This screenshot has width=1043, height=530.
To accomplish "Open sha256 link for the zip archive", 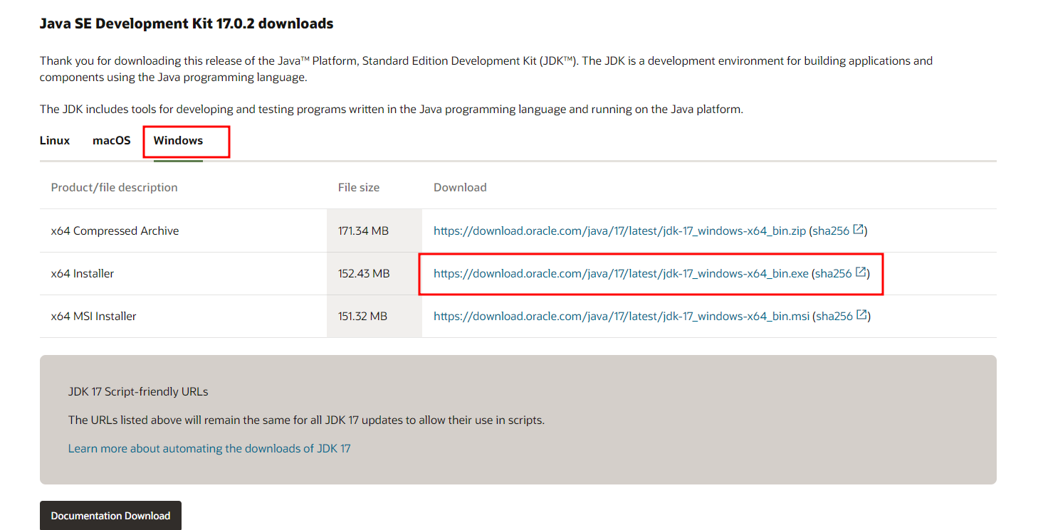I will coord(831,231).
